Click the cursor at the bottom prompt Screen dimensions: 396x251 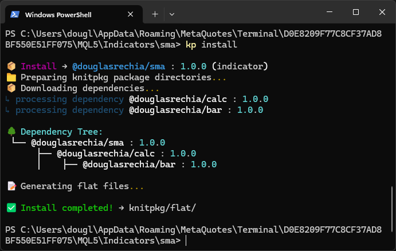(187, 241)
